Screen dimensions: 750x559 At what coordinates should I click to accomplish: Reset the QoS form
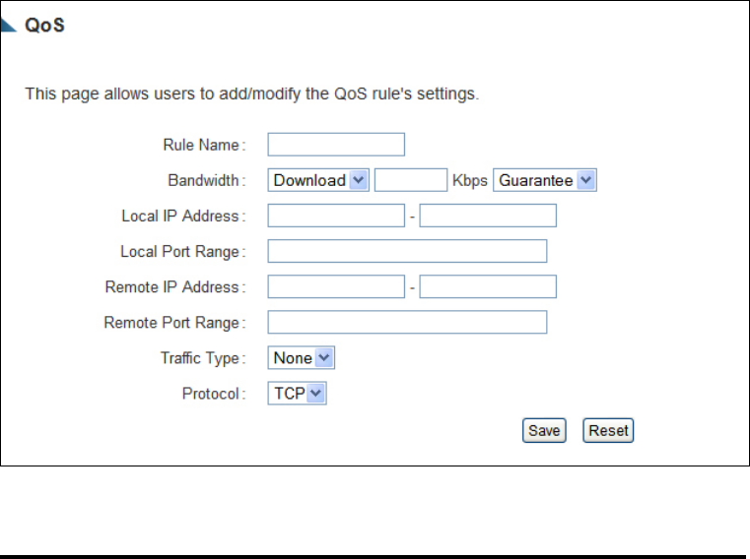pos(608,430)
